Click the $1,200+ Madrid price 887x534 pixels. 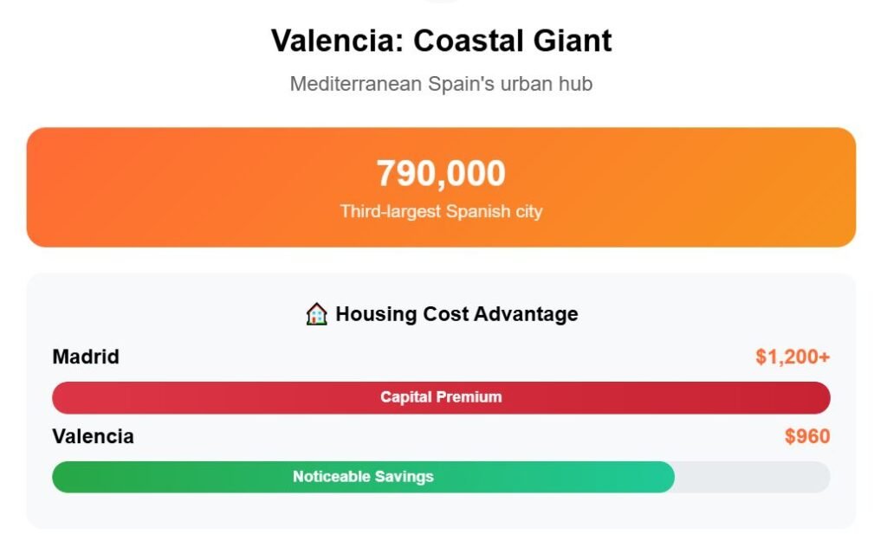(793, 357)
